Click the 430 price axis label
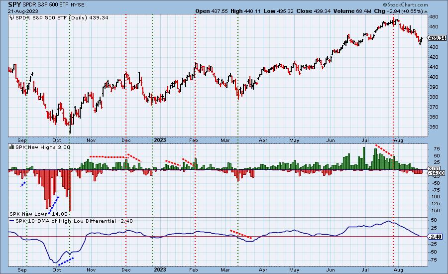The width and height of the screenshot is (448, 274). [434, 47]
